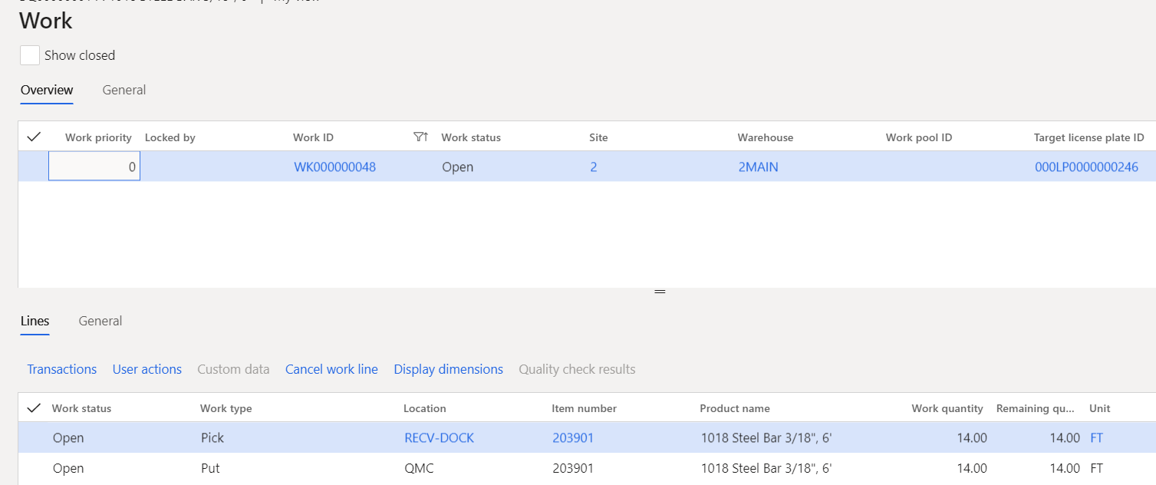
Task: Open work ID WK000000048 link
Action: point(335,167)
